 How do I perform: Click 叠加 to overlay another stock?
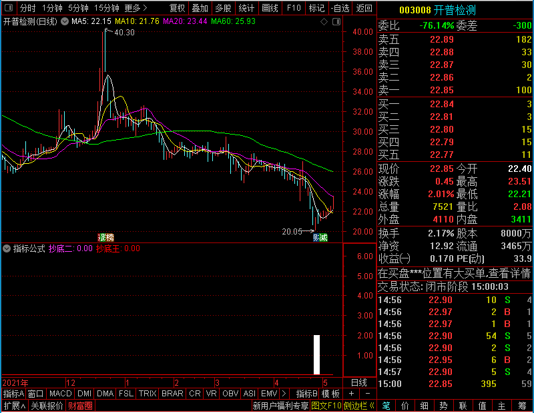tap(200, 8)
